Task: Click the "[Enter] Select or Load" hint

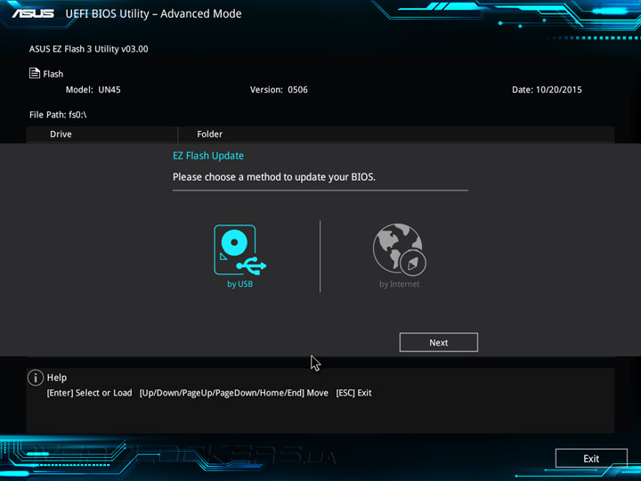Action: pos(90,393)
